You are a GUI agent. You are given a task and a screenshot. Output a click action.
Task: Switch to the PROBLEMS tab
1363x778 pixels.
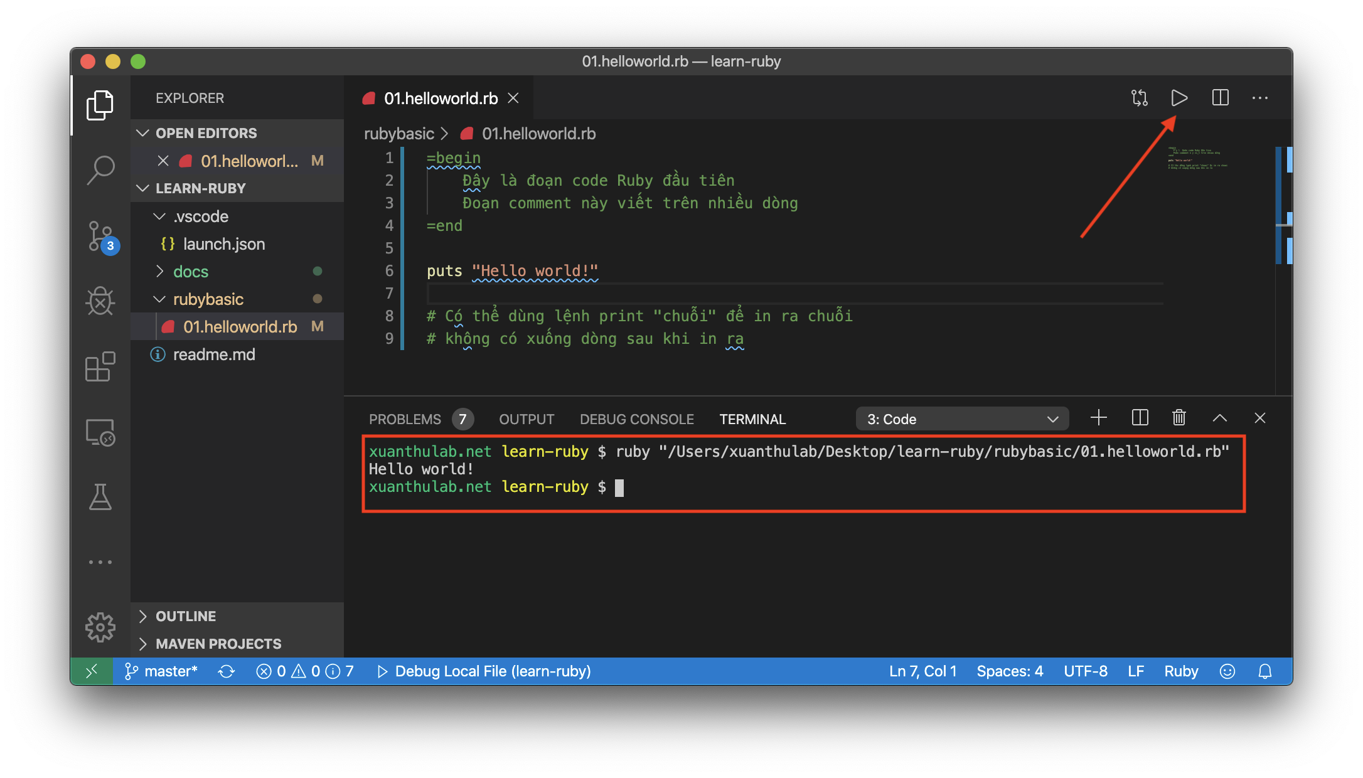point(405,419)
